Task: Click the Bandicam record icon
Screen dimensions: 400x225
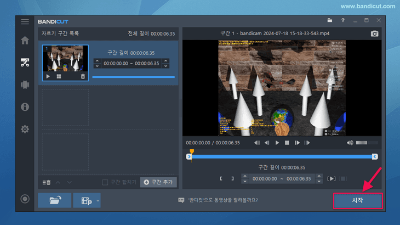Action: [x=25, y=199]
